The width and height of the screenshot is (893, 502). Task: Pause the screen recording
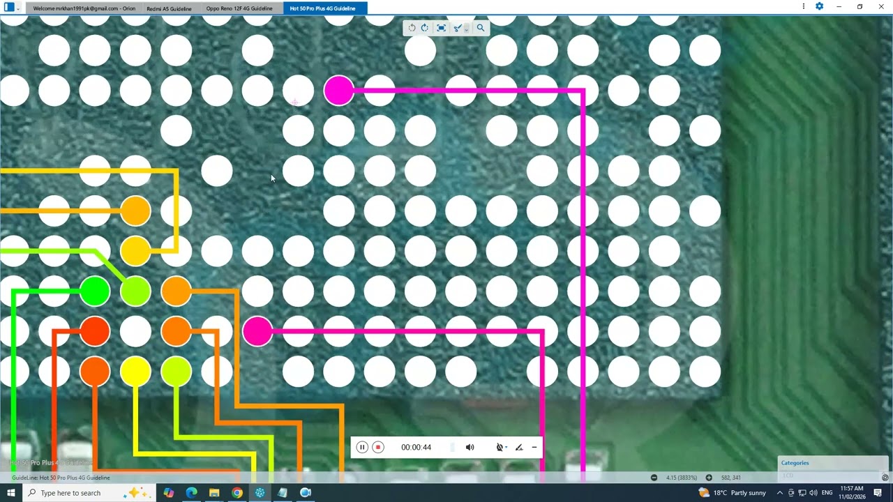pos(362,448)
